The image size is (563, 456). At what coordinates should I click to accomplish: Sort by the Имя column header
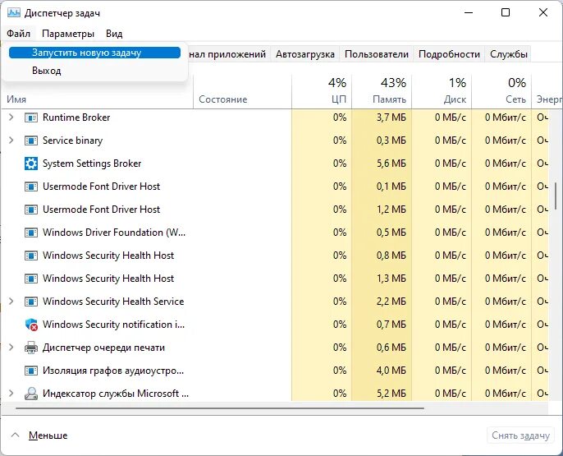[98, 99]
